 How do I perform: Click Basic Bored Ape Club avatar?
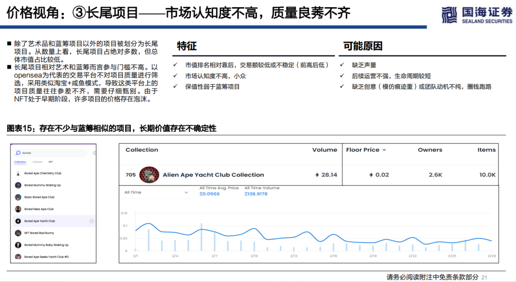tap(18, 197)
